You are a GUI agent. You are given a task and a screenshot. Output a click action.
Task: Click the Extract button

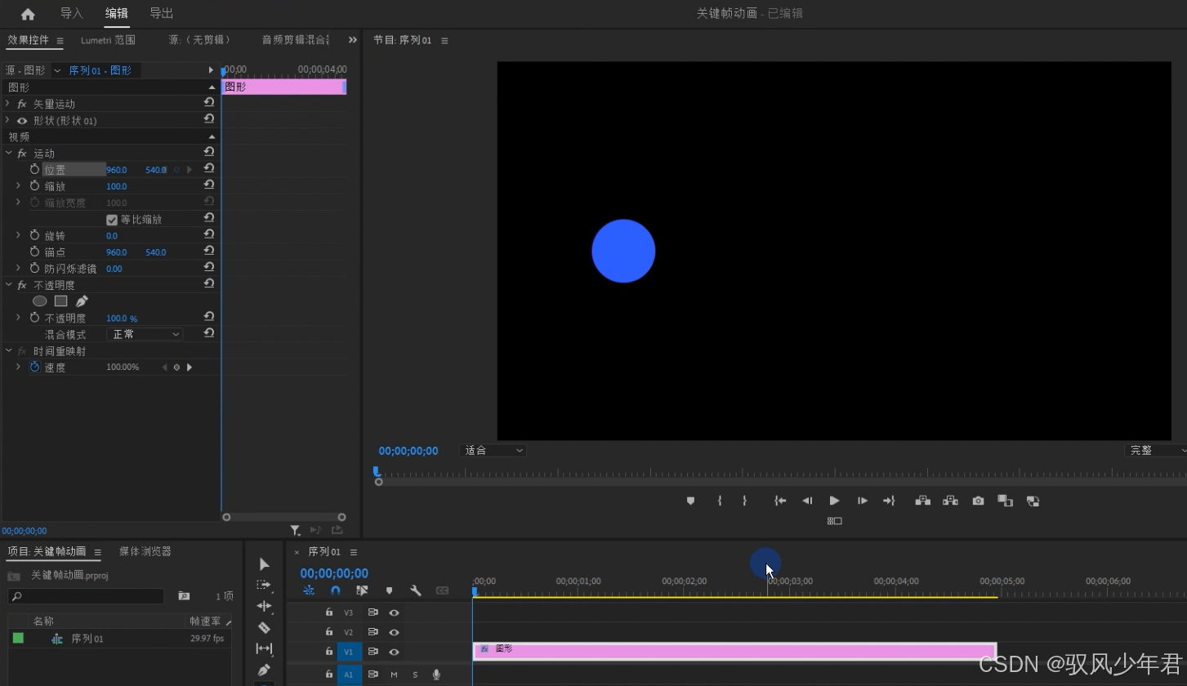(951, 501)
